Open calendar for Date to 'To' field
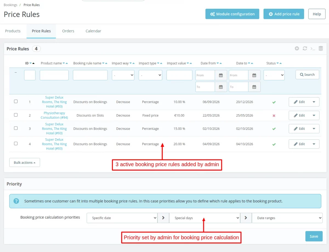 tap(254, 87)
